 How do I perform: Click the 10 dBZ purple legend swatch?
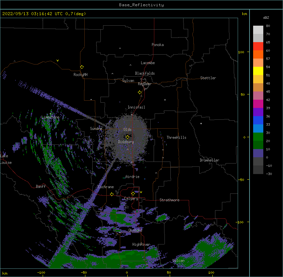point(258,153)
